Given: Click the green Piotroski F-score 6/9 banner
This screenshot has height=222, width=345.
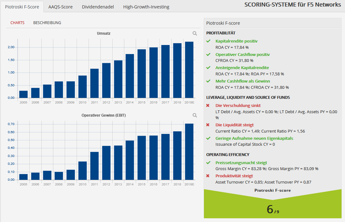Looking at the screenshot, I should click(273, 204).
